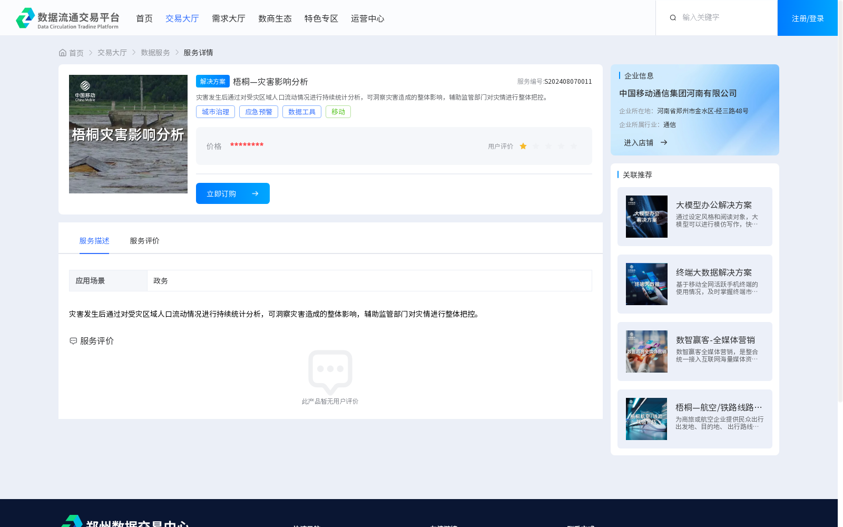Click address 河南省郑州市金水区-经三路48号
Image resolution: width=843 pixels, height=527 pixels.
703,111
